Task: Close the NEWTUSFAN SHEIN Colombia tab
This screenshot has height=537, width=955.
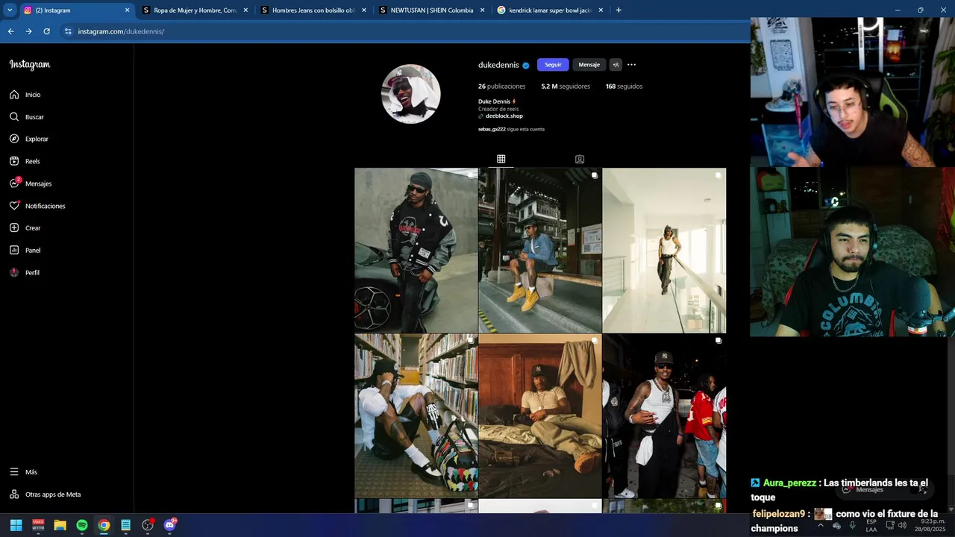Action: pos(482,10)
